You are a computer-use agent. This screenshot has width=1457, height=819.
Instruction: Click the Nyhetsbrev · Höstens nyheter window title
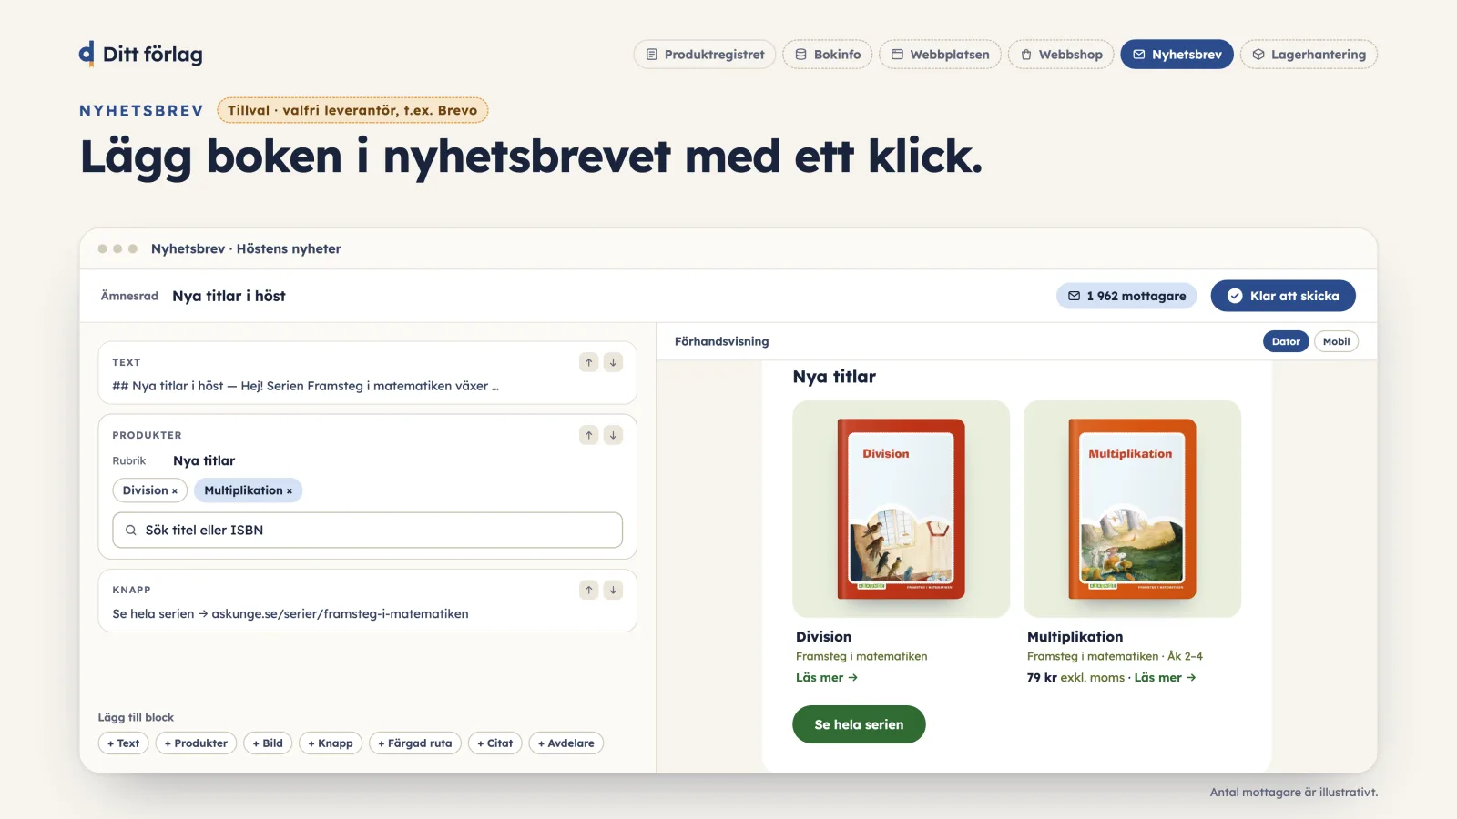tap(246, 248)
